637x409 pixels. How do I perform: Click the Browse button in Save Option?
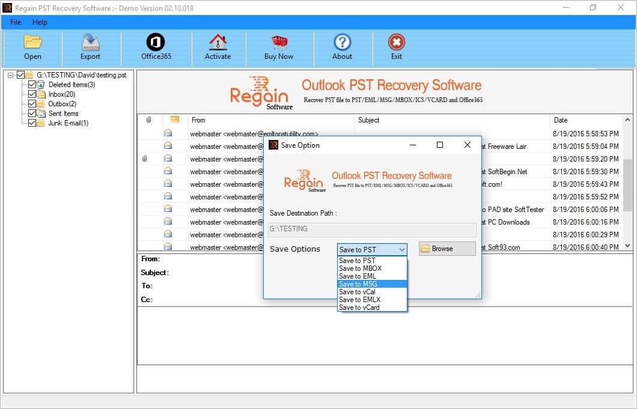click(x=447, y=249)
